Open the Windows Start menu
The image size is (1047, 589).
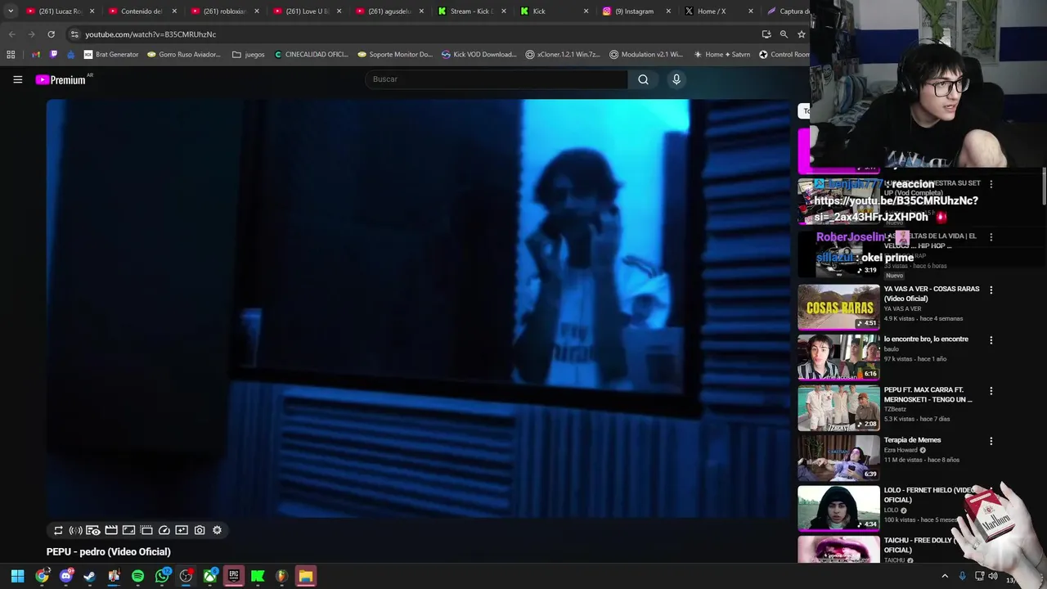(x=17, y=576)
